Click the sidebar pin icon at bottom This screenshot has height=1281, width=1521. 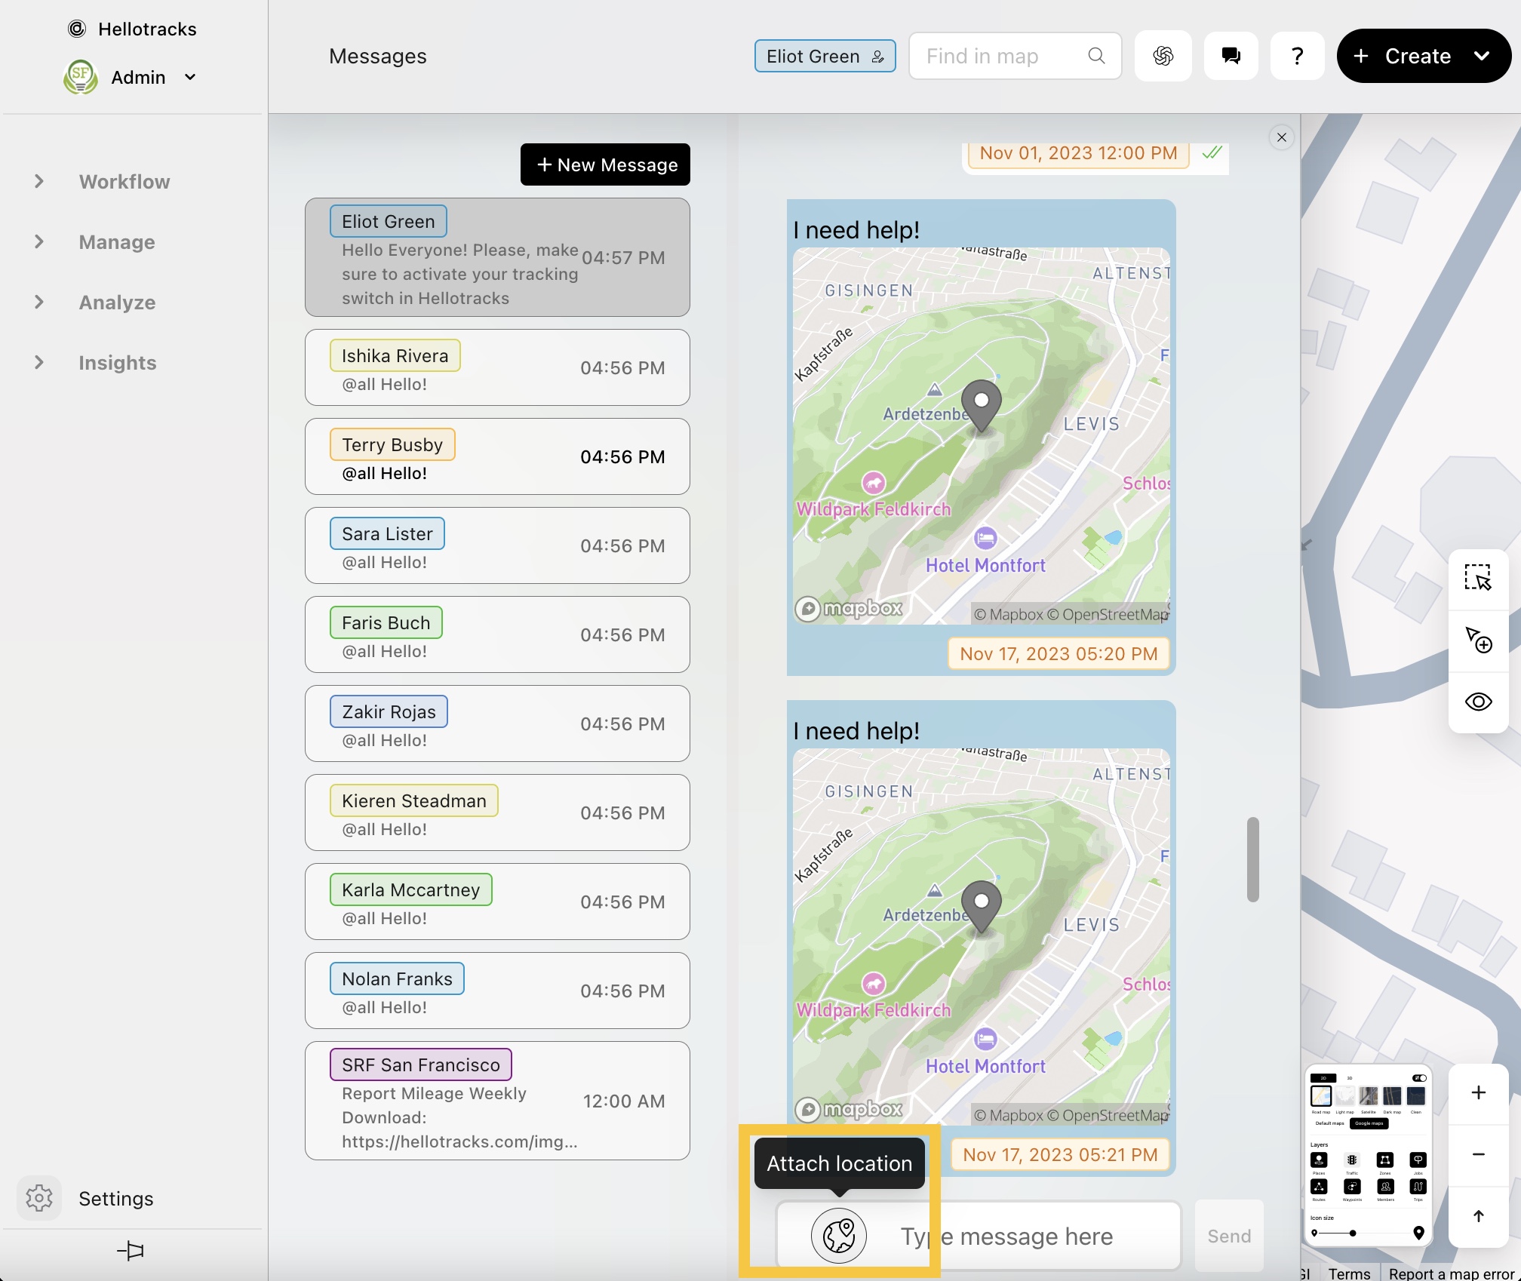pos(131,1251)
